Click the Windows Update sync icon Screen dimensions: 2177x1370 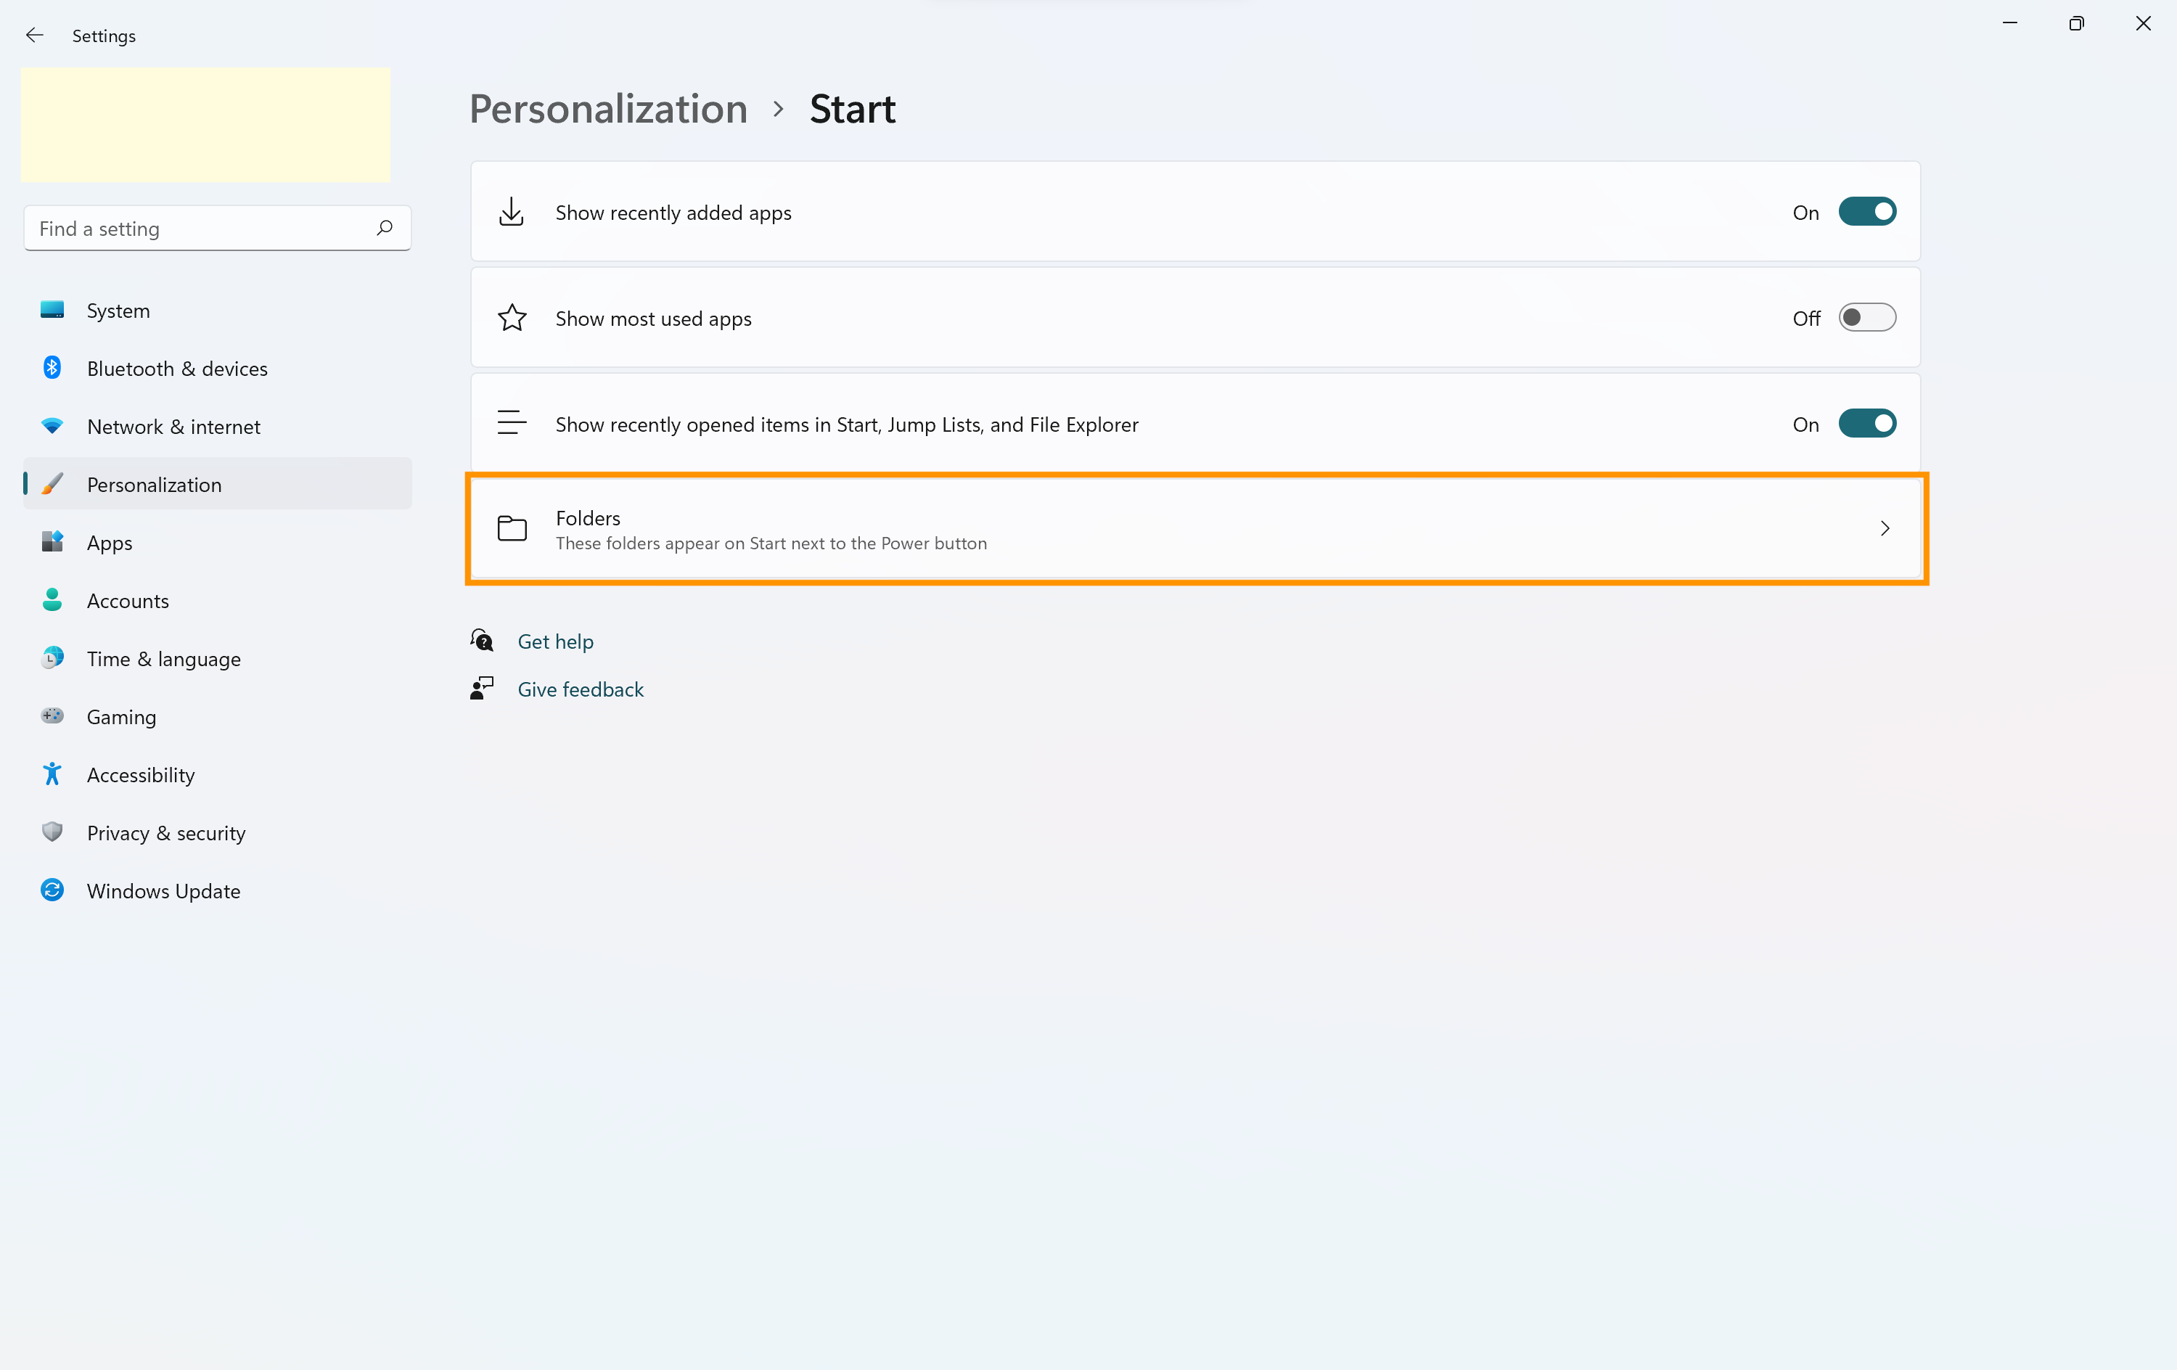(52, 891)
